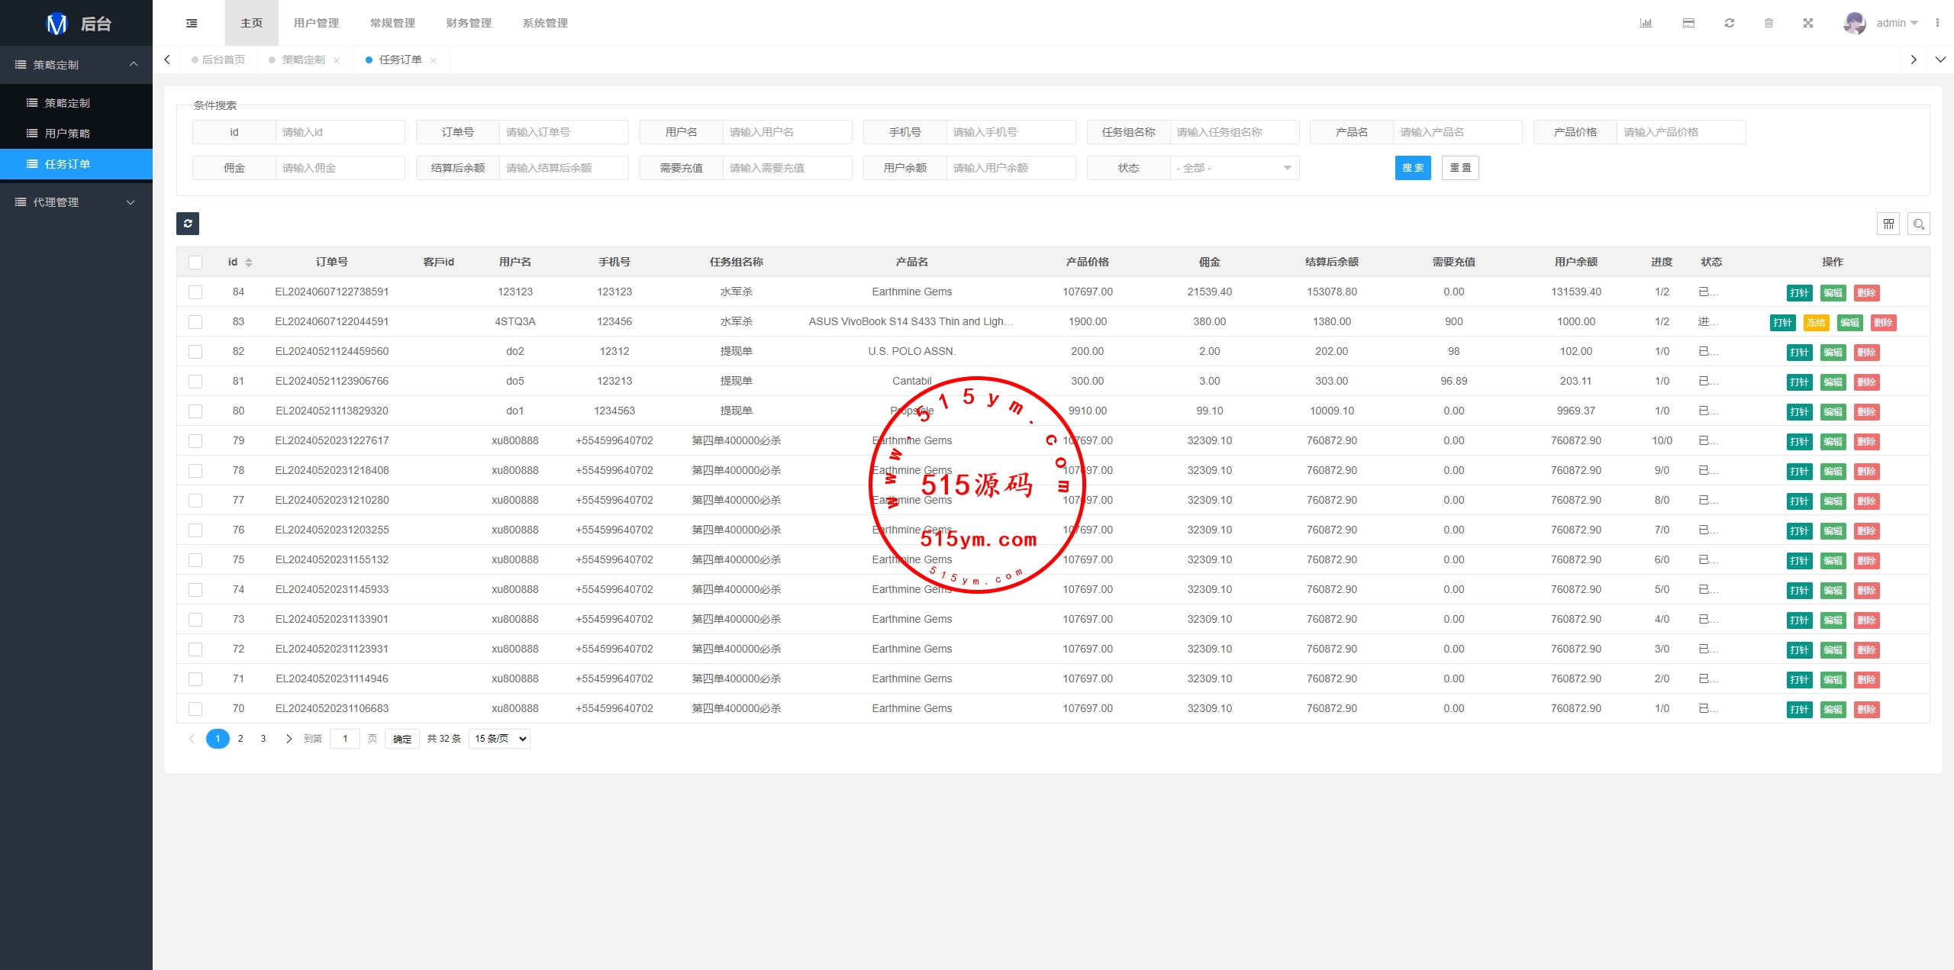This screenshot has width=1954, height=970.
Task: Open the 财务管理 top menu
Action: click(469, 23)
